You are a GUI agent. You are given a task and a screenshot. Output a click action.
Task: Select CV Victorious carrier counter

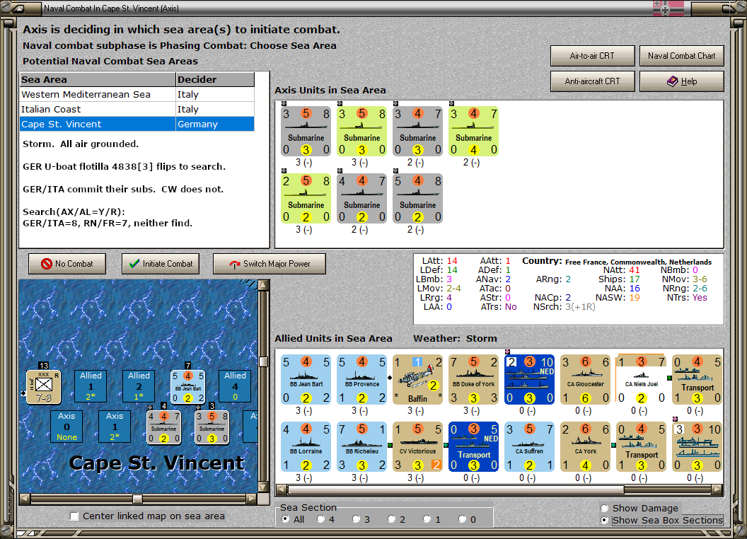(x=418, y=446)
